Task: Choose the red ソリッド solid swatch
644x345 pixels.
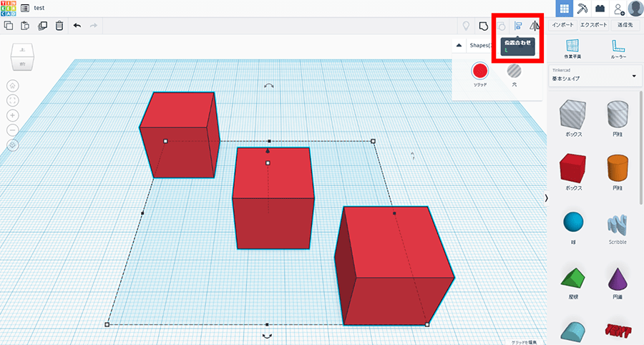Action: coord(479,71)
